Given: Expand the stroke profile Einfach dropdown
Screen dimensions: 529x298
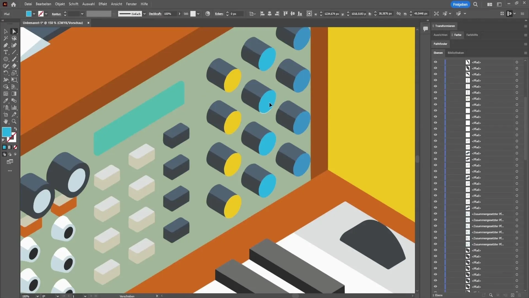Looking at the screenshot, I should [144, 14].
